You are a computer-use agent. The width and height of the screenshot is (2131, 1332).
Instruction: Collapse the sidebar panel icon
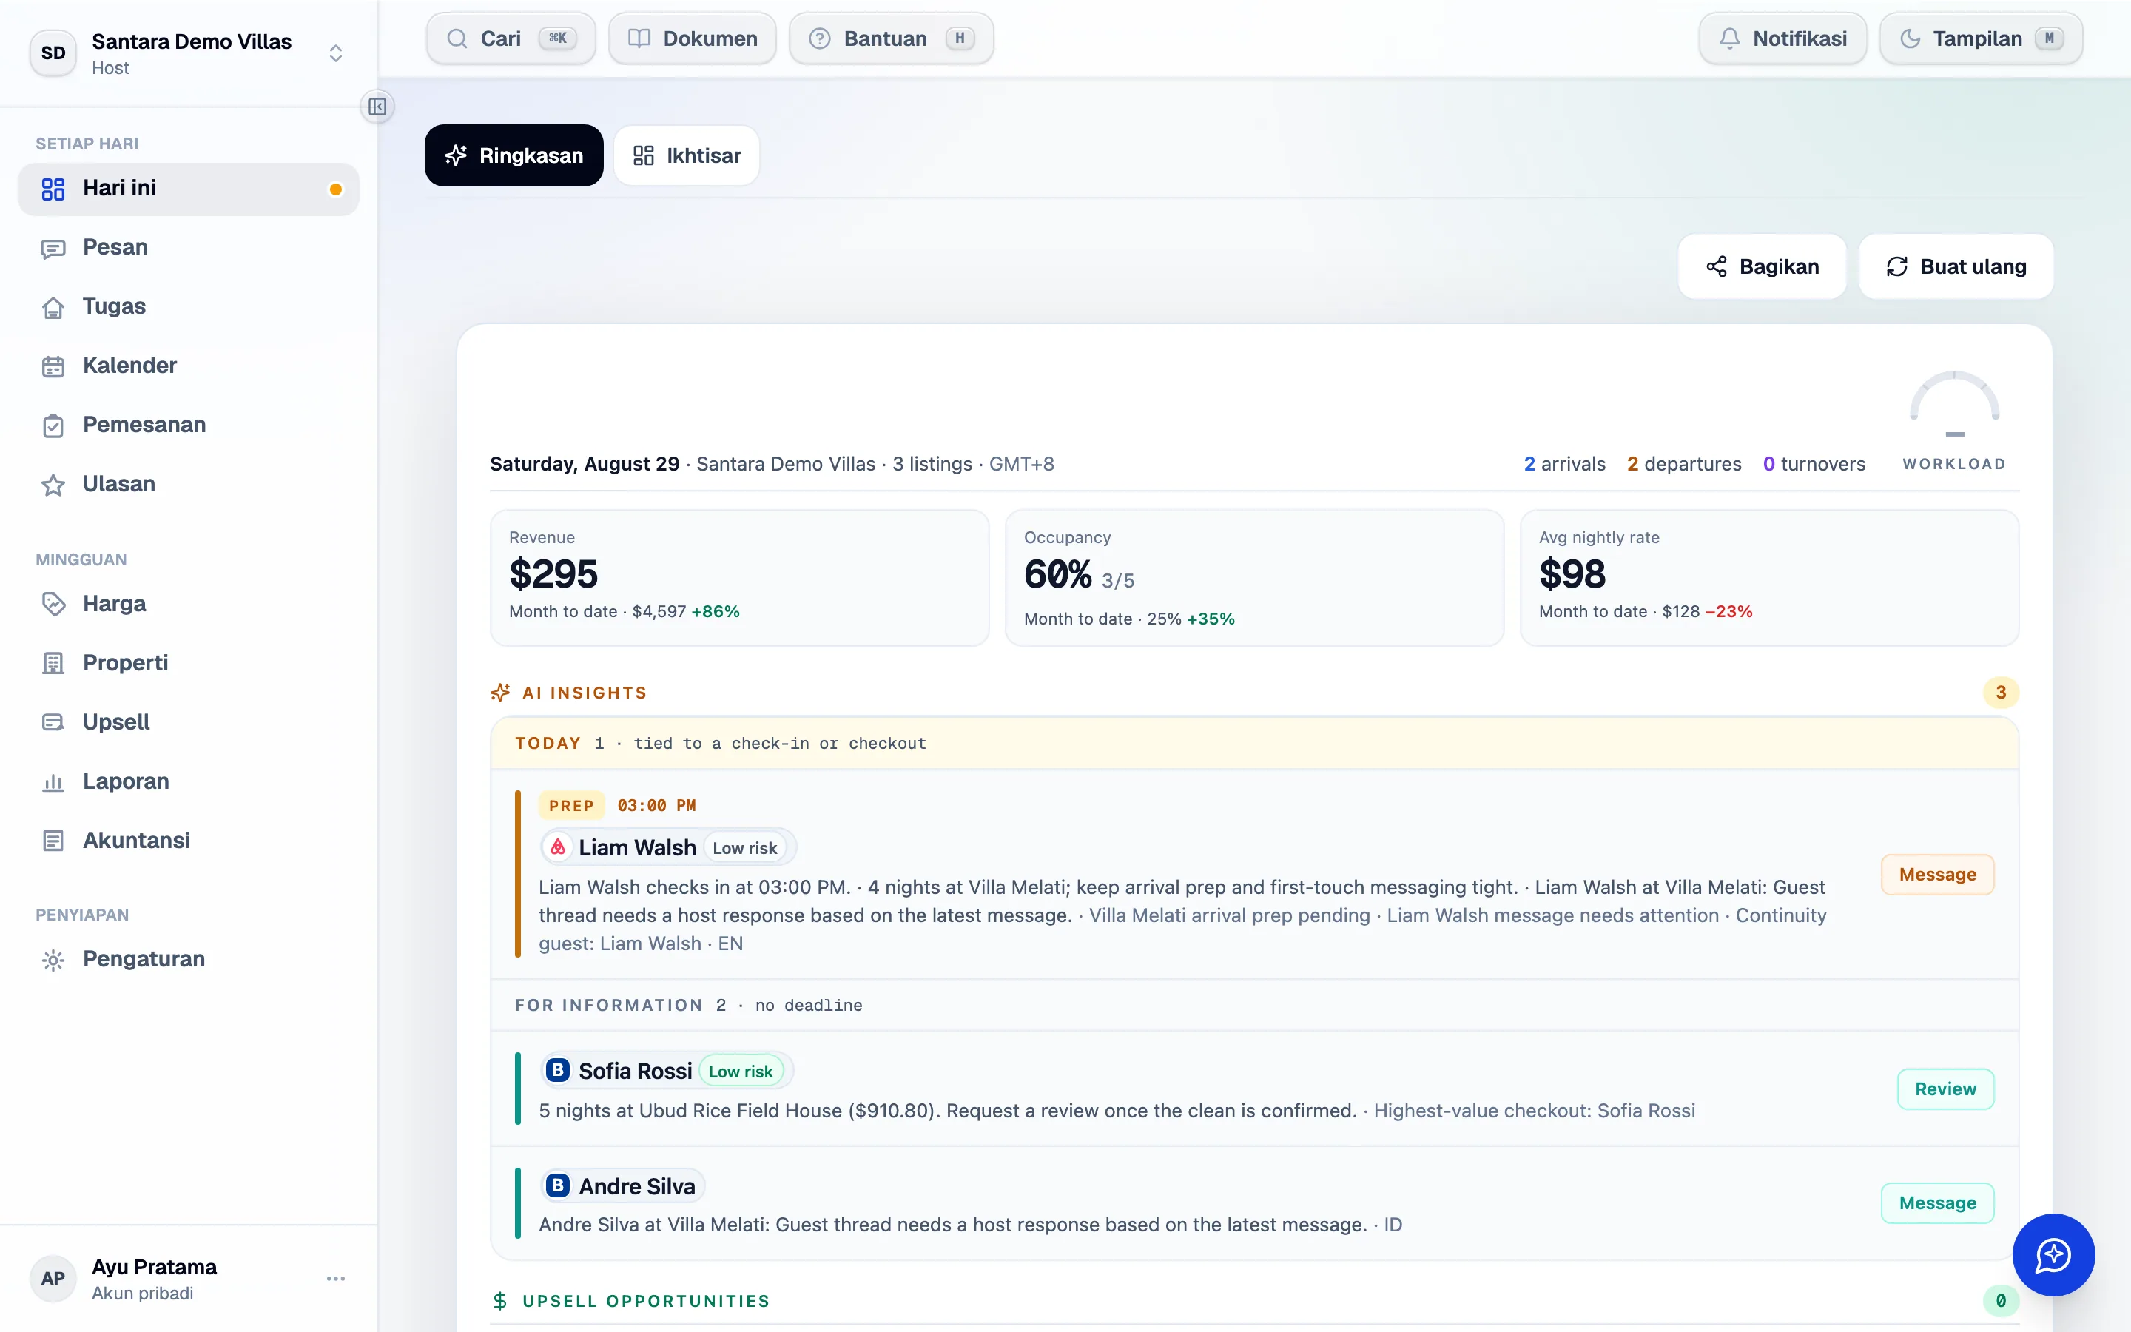(377, 107)
